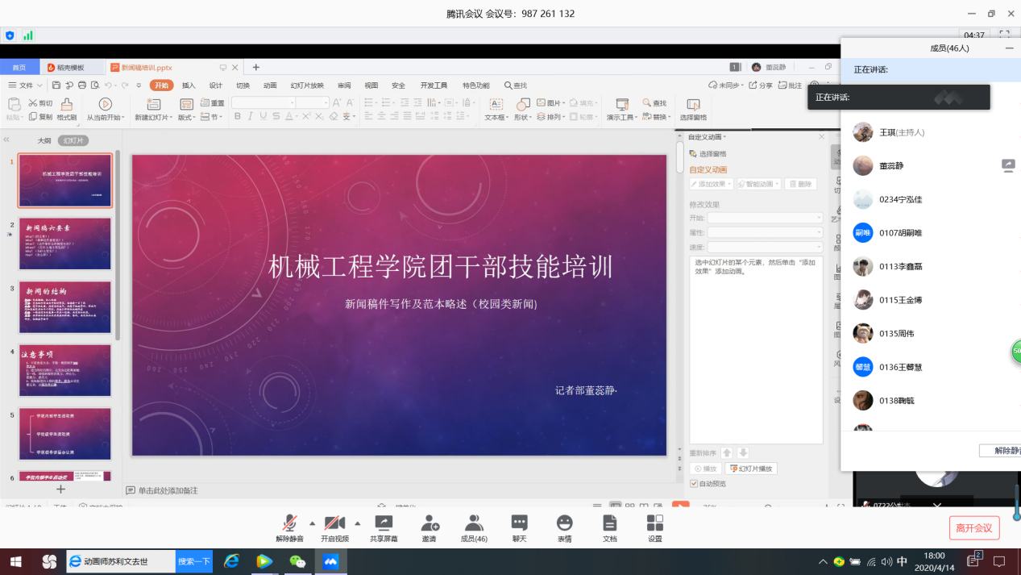Click the Format Painter (格式刷) tool
Image resolution: width=1021 pixels, height=575 pixels.
point(67,109)
